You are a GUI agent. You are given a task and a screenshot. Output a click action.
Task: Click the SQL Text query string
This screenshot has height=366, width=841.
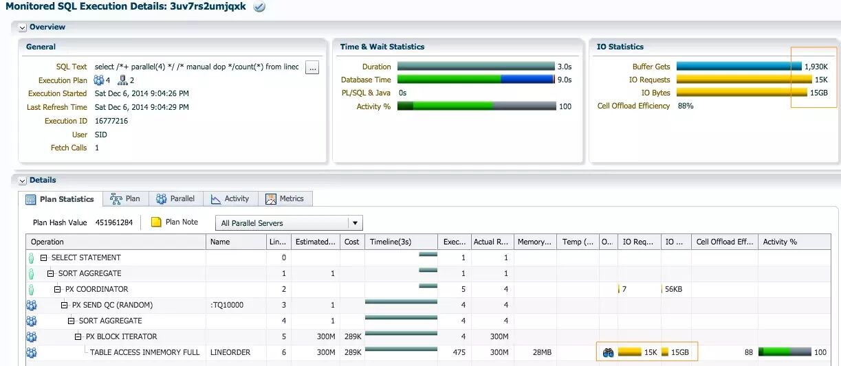[x=197, y=67]
